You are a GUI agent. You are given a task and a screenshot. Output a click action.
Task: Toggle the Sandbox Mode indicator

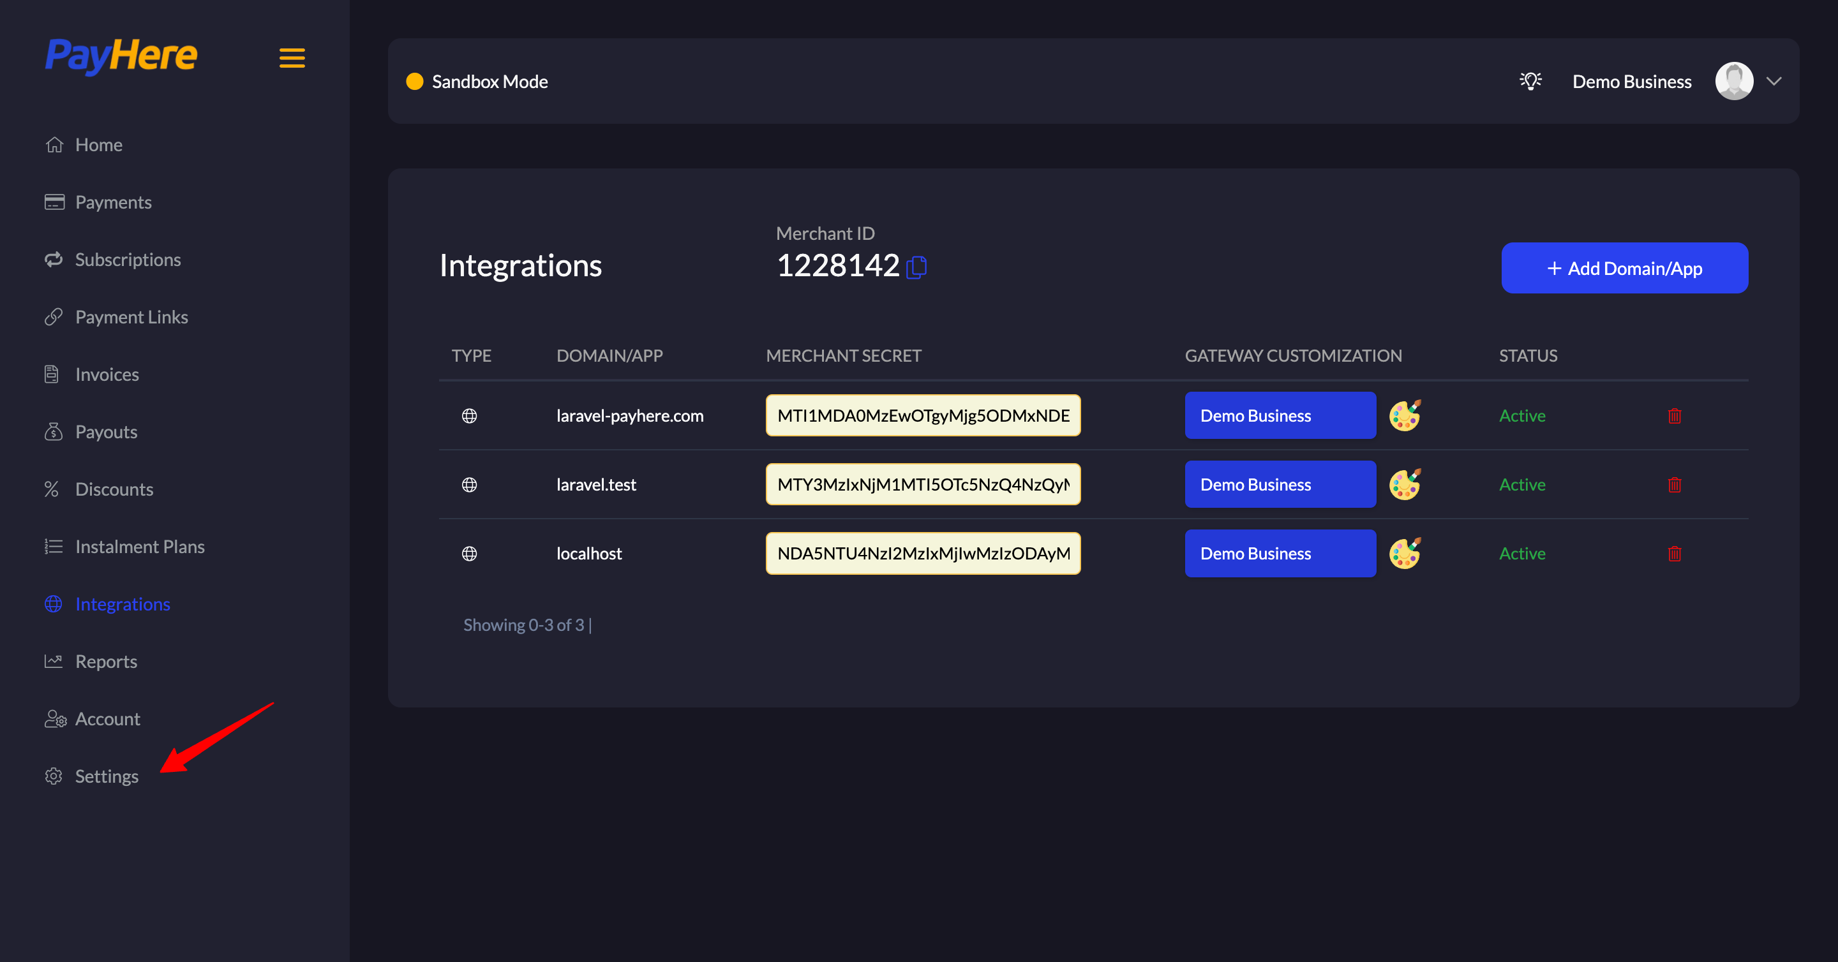[x=477, y=81]
